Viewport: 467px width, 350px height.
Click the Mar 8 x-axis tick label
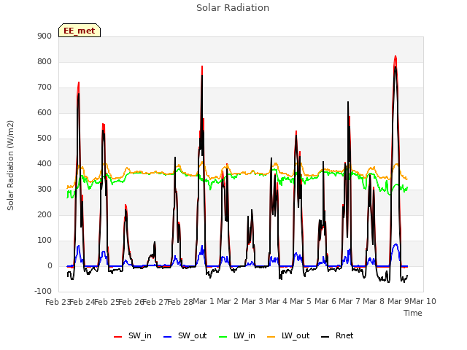[x=374, y=301]
